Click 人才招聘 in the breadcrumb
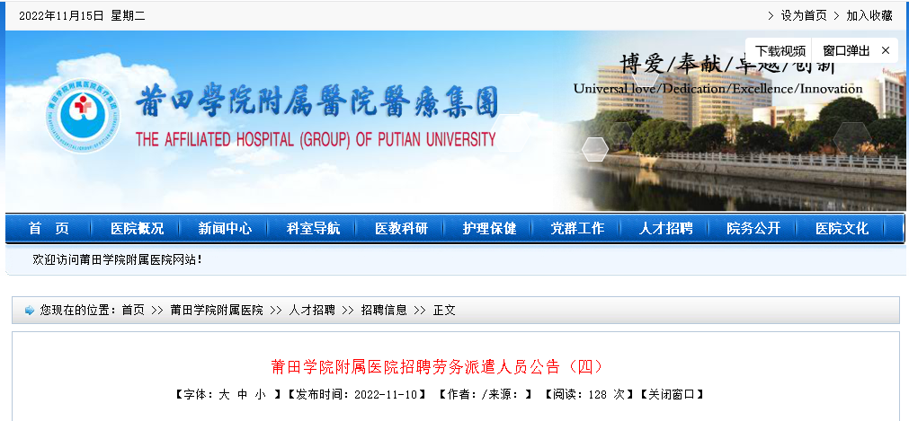This screenshot has width=909, height=421. tap(312, 311)
